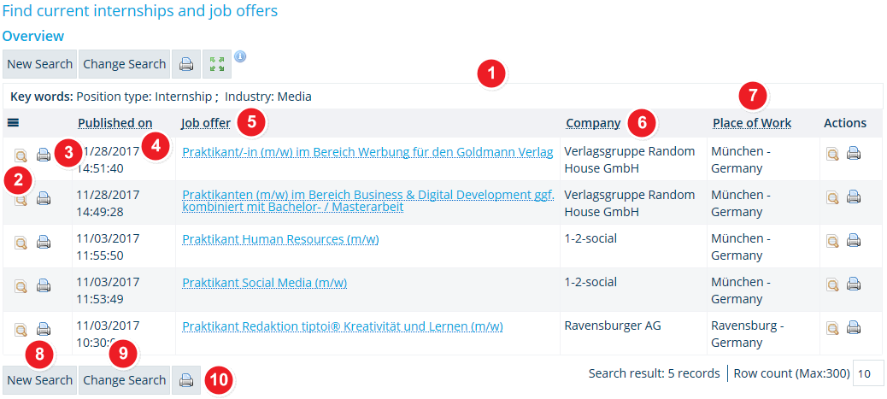Sort by Place of Work header
887x399 pixels.
tap(752, 123)
